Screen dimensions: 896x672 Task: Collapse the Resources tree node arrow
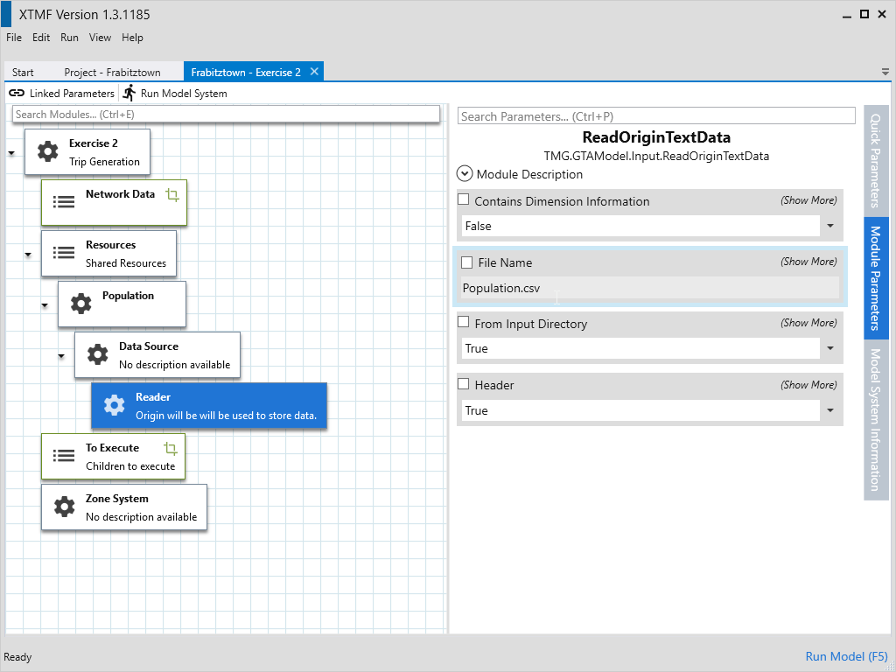click(28, 254)
